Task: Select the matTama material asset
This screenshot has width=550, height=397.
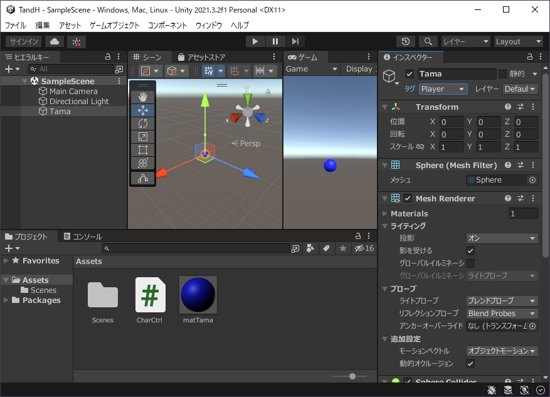Action: [x=198, y=300]
